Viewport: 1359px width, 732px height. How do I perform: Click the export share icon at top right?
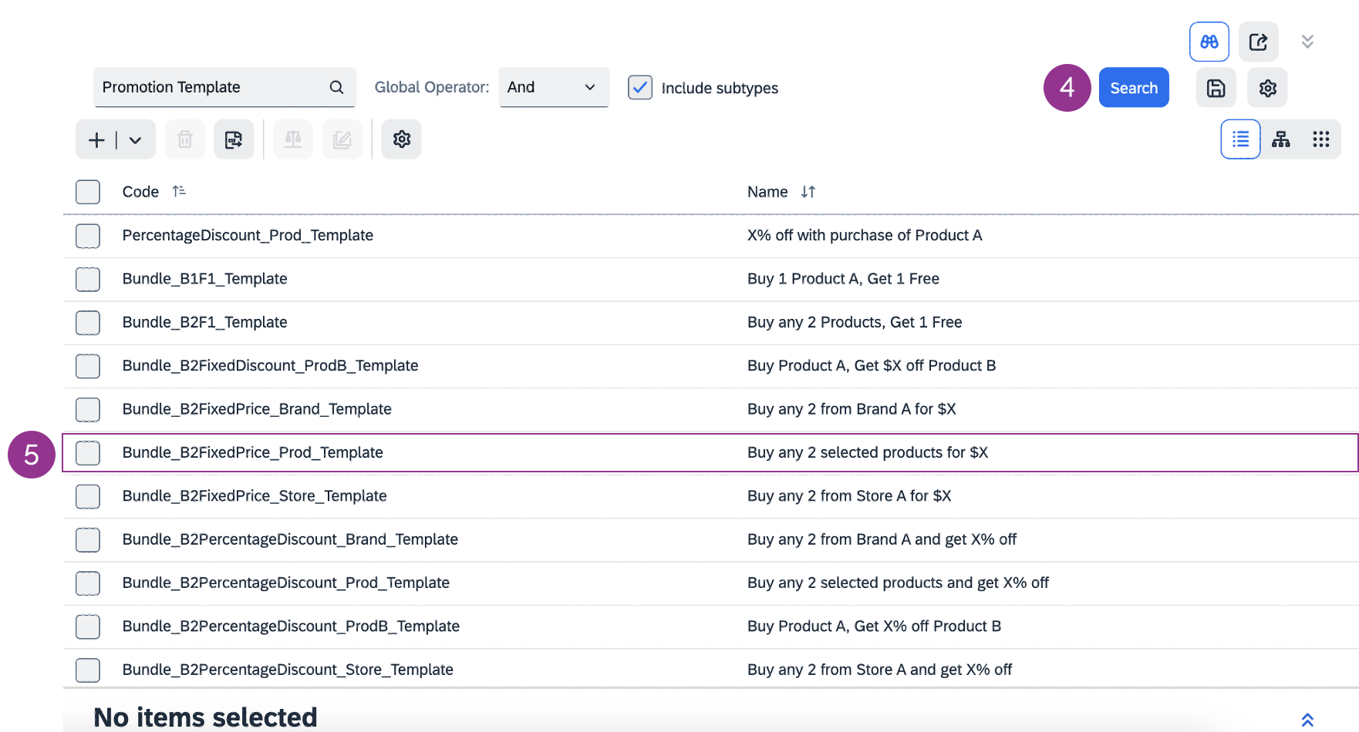1258,42
